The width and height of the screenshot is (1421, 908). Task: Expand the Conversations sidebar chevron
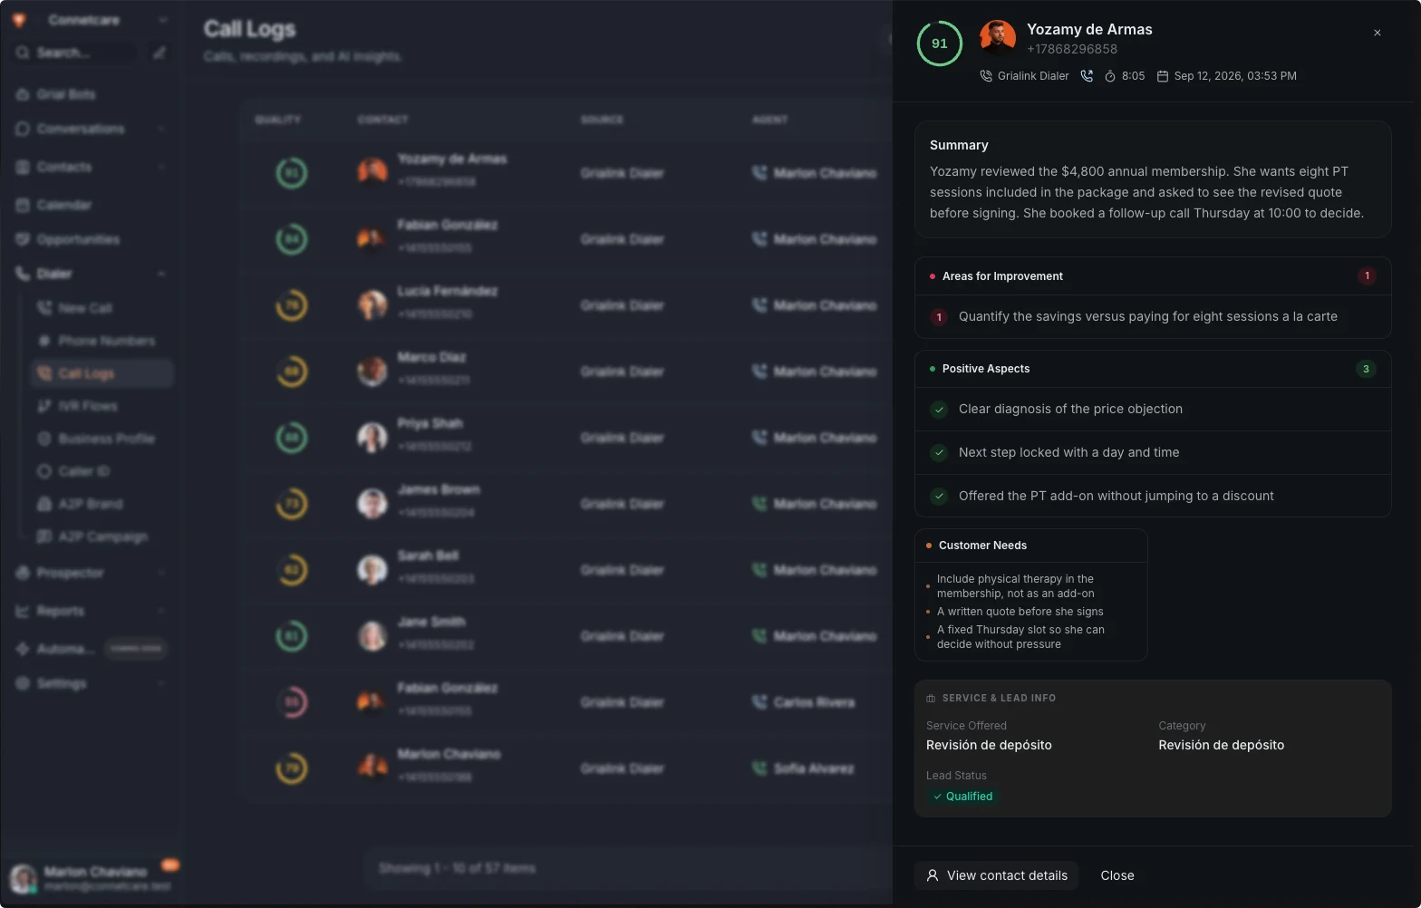coord(161,129)
